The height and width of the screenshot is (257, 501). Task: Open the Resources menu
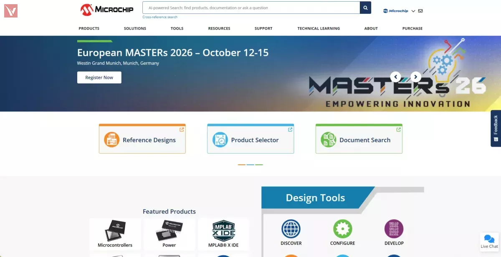[x=219, y=28]
